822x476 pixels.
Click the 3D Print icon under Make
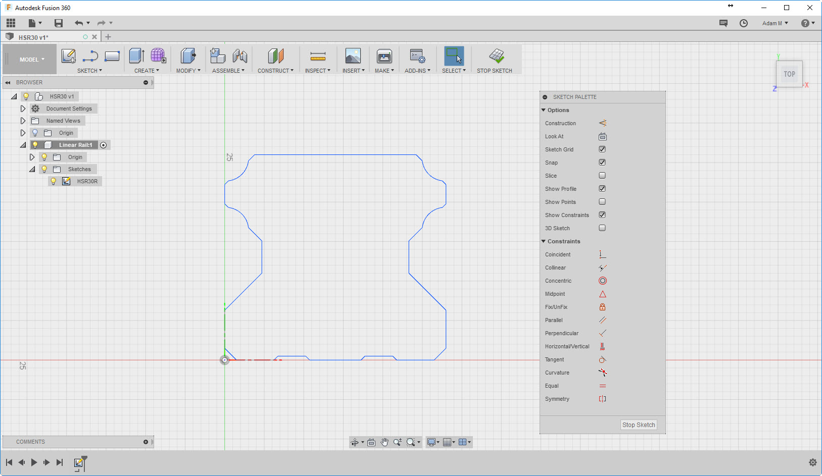coord(384,56)
